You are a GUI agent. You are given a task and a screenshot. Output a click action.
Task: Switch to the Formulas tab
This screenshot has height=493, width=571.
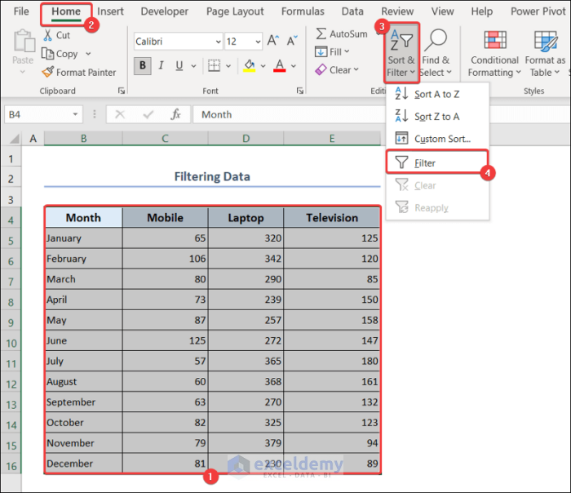coord(303,11)
